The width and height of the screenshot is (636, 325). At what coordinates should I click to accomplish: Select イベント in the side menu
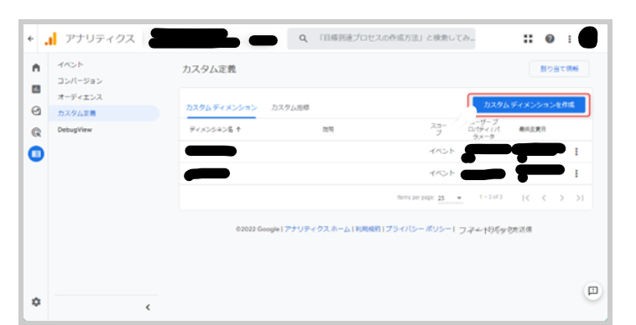click(70, 64)
